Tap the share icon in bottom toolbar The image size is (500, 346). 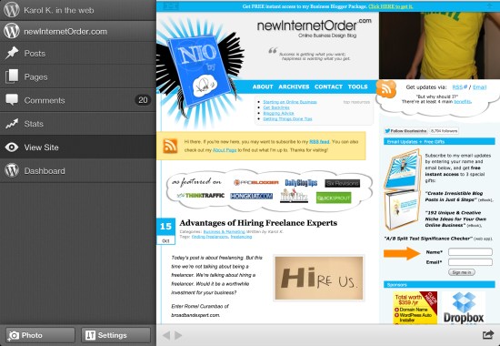(x=488, y=335)
